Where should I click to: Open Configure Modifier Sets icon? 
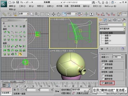click(x=123, y=49)
